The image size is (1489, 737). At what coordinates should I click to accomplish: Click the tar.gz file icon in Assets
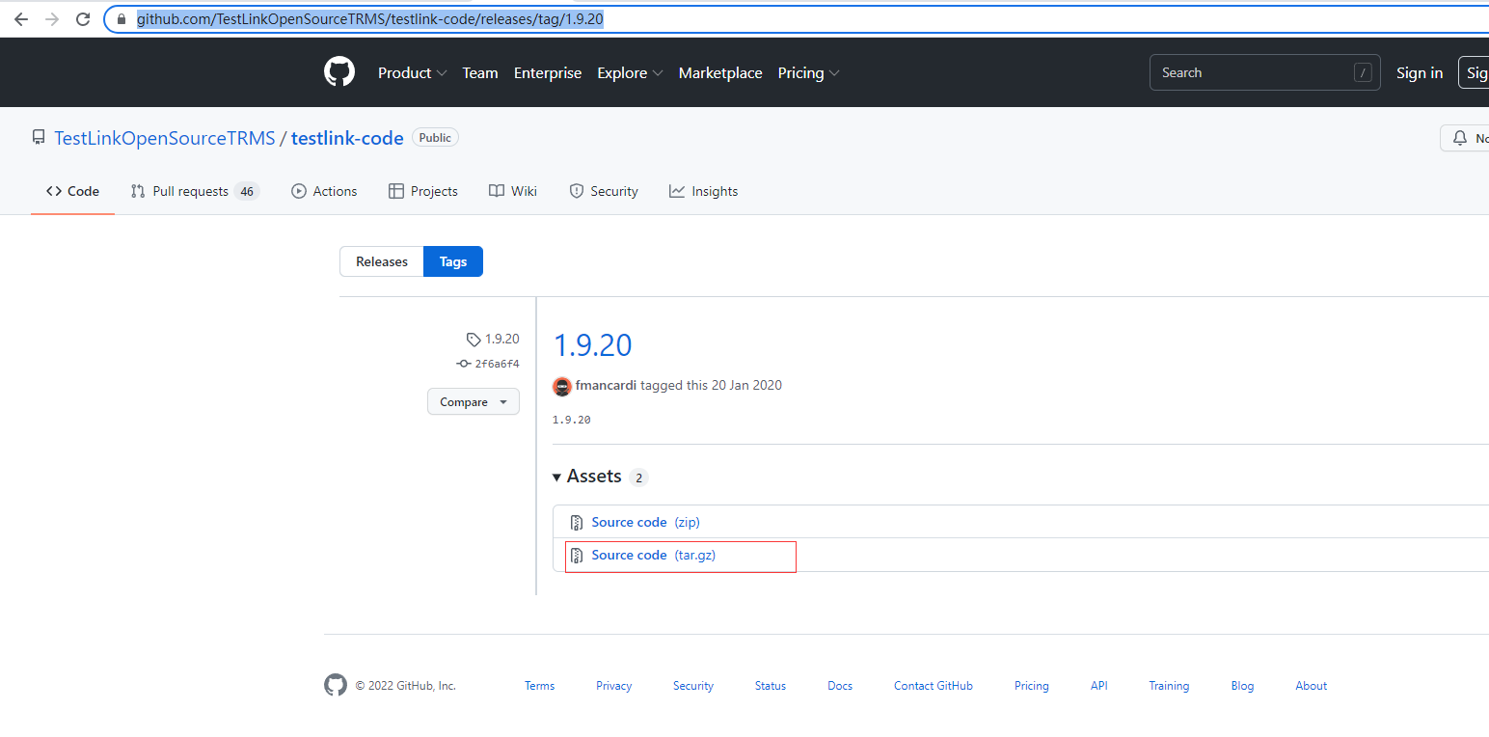pos(576,556)
